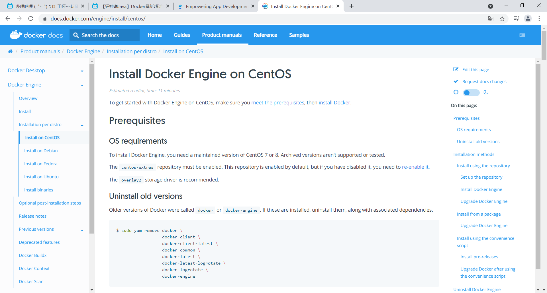
Task: Follow the 'meet the prerequisites' link
Action: 277,103
